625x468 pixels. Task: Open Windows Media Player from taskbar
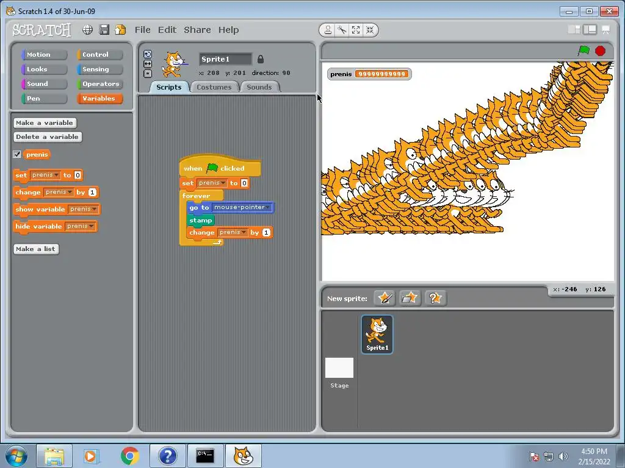(x=92, y=456)
